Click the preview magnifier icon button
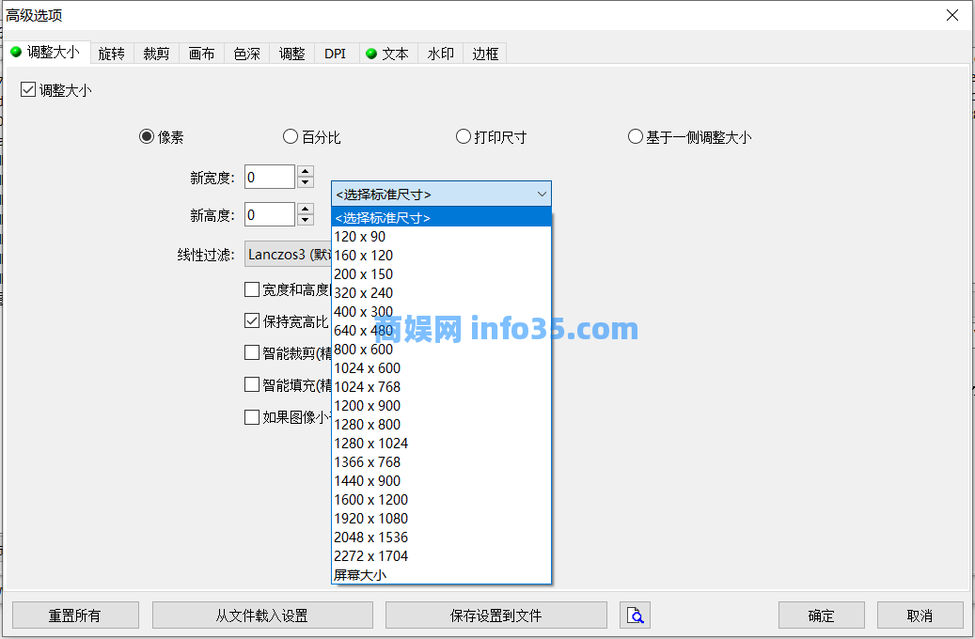Image resolution: width=975 pixels, height=639 pixels. [x=636, y=616]
